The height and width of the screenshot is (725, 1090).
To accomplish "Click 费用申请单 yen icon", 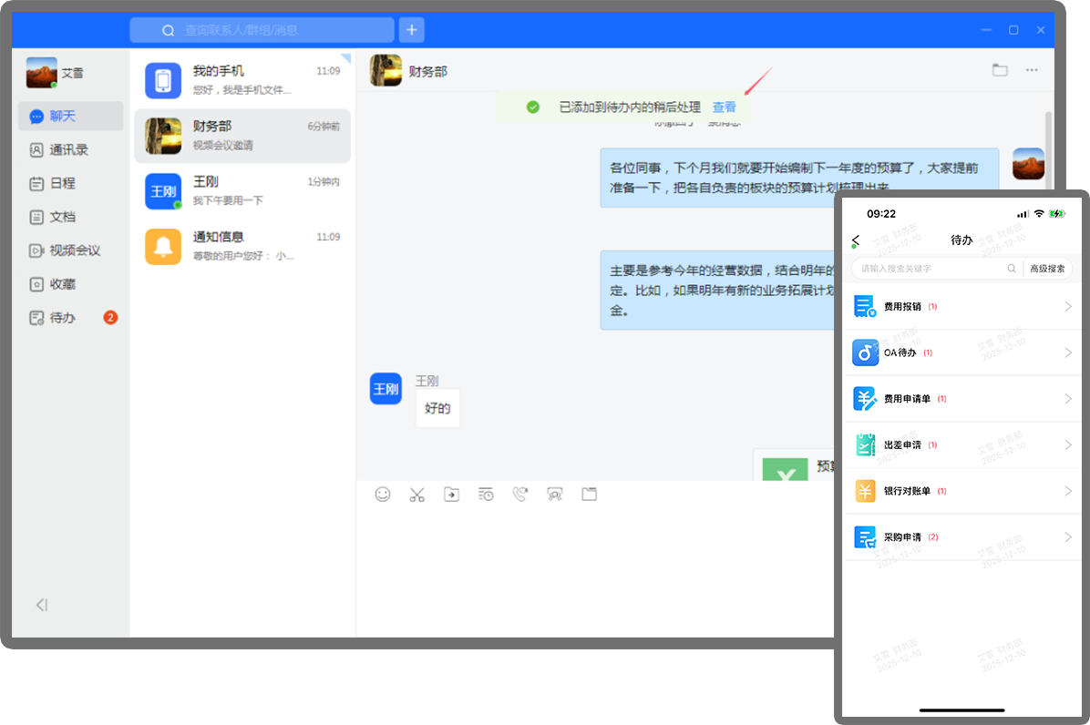I will coord(865,399).
